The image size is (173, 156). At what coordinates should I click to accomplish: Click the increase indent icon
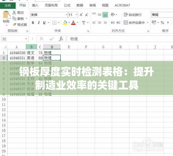coord(118,23)
